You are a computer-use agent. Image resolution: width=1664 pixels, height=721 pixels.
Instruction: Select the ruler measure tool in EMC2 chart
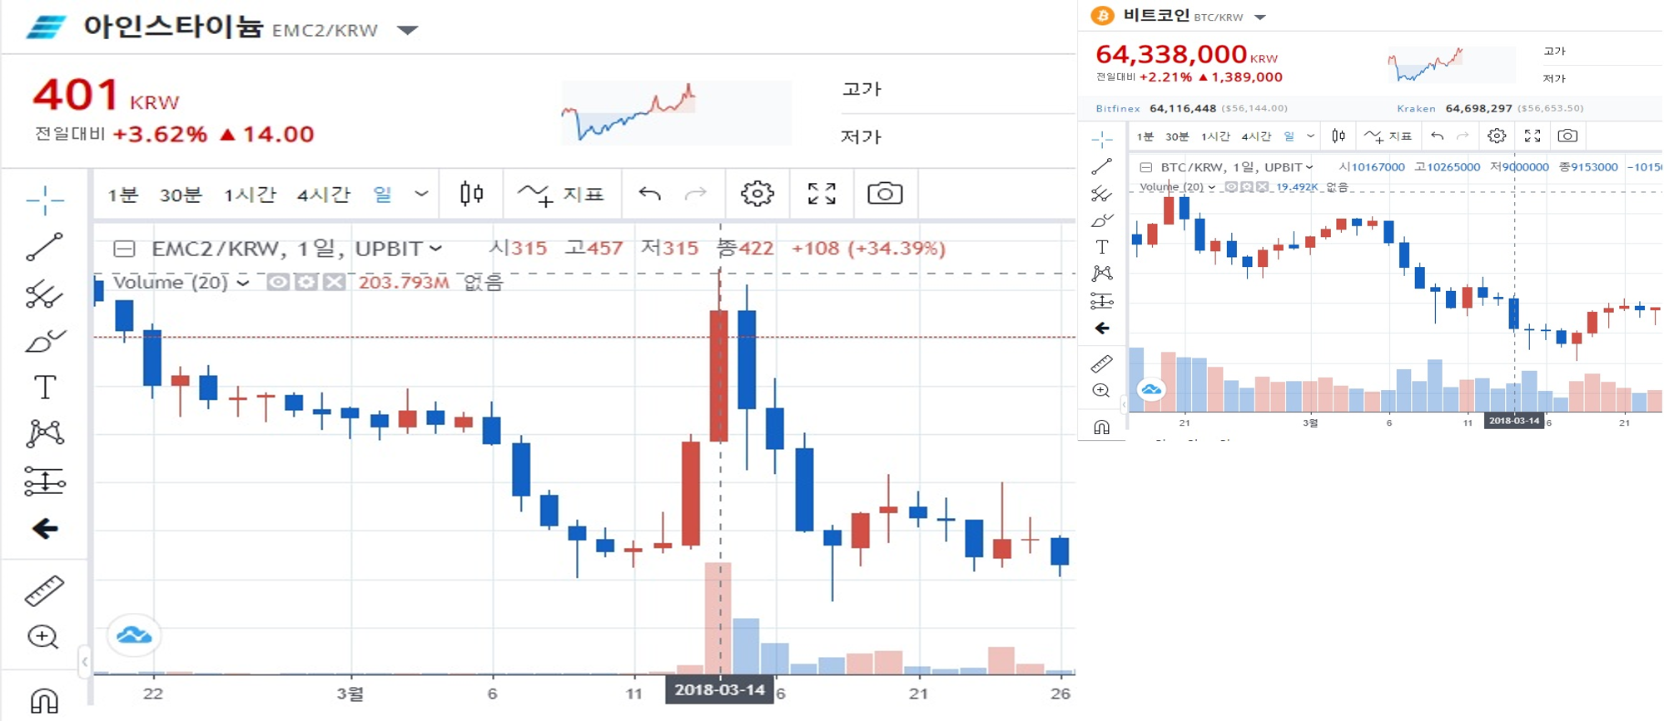coord(45,590)
